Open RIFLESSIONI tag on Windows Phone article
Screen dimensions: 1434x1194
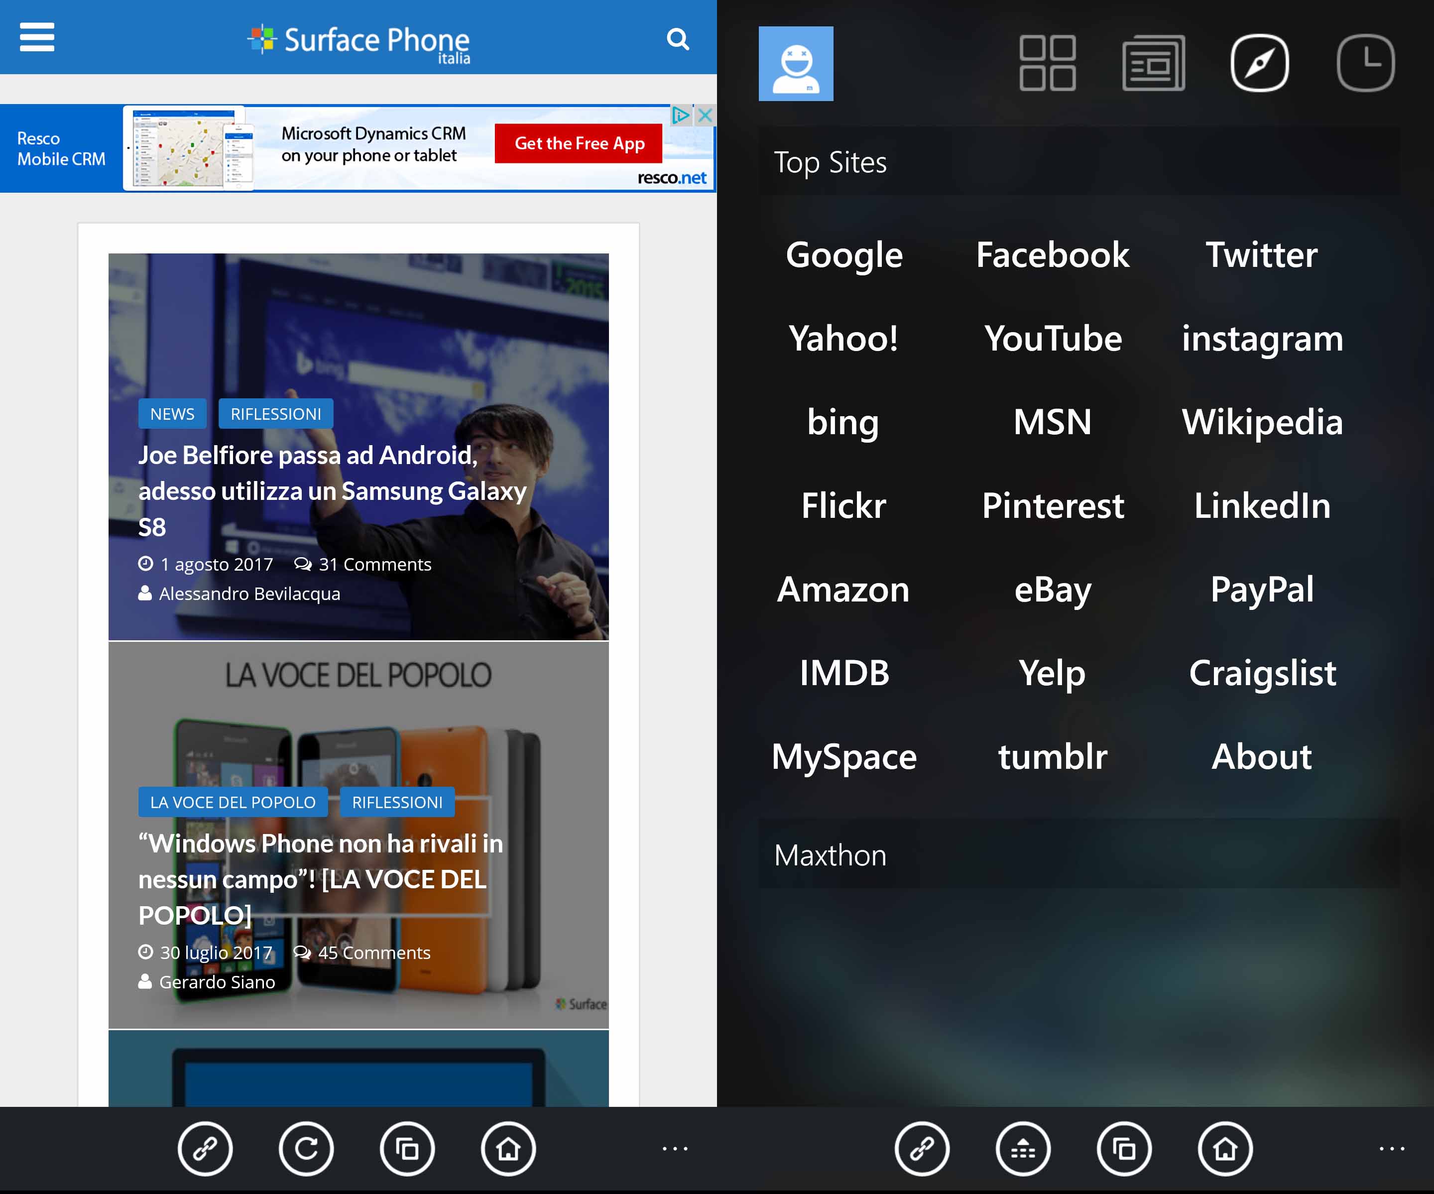[x=397, y=802]
